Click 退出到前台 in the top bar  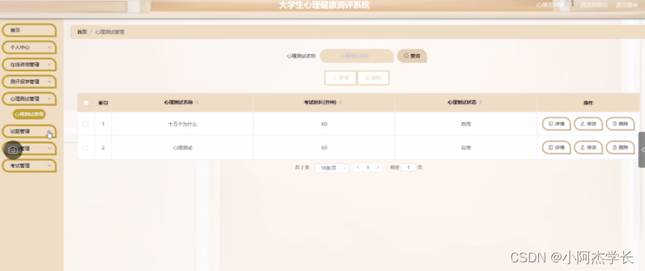click(x=594, y=5)
